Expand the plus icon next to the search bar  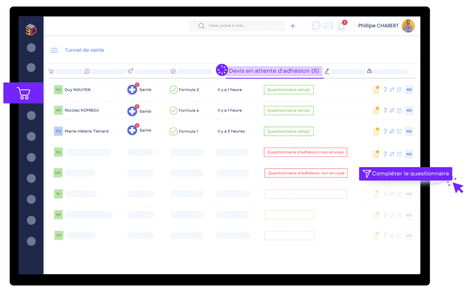pyautogui.click(x=292, y=26)
